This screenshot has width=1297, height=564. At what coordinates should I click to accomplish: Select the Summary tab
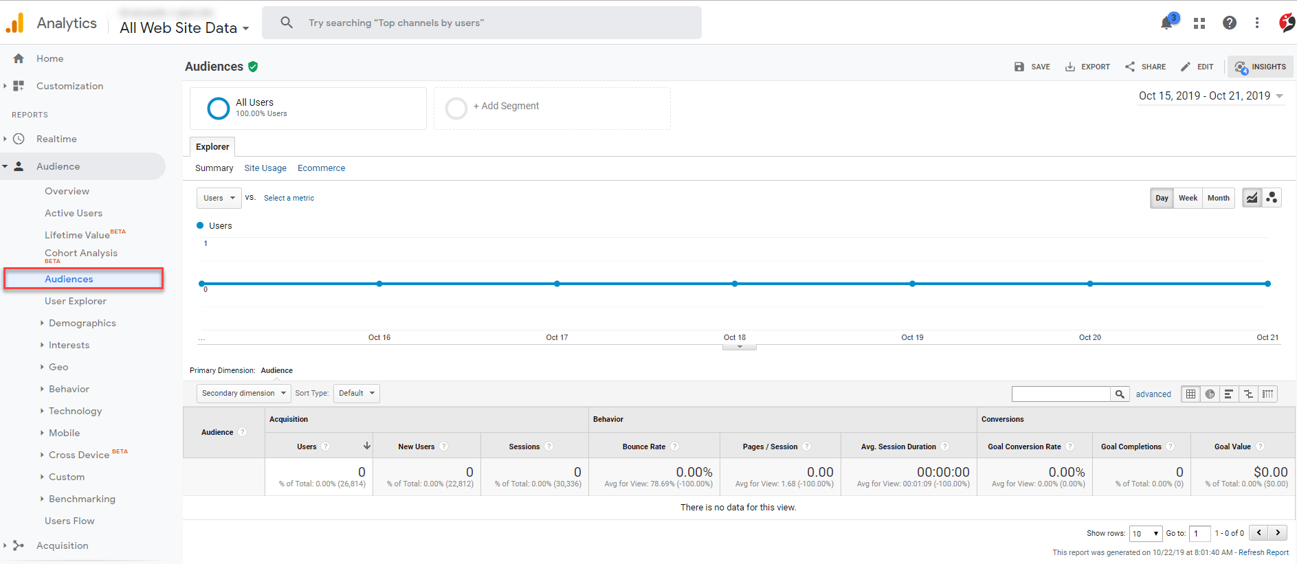214,168
